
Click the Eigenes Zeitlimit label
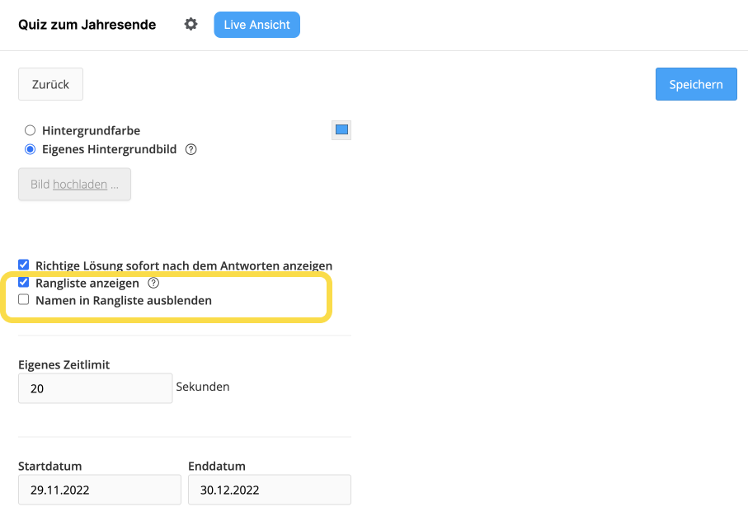(64, 364)
